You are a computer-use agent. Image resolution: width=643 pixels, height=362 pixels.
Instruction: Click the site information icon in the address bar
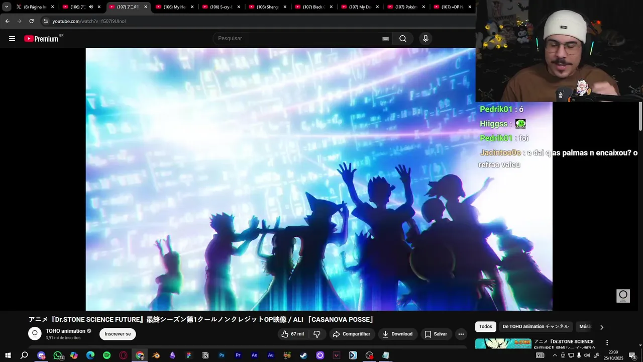click(46, 21)
